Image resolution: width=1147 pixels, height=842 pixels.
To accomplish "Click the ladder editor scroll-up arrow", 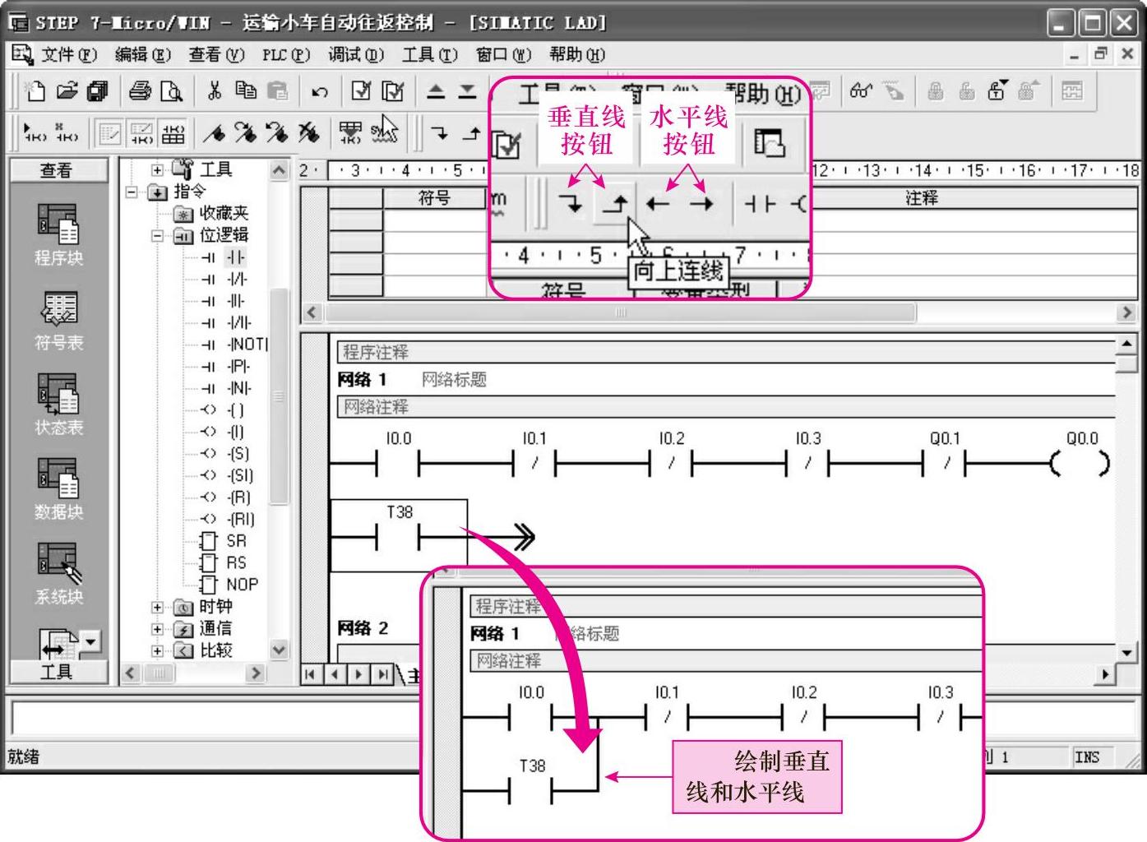I will coord(1126,343).
